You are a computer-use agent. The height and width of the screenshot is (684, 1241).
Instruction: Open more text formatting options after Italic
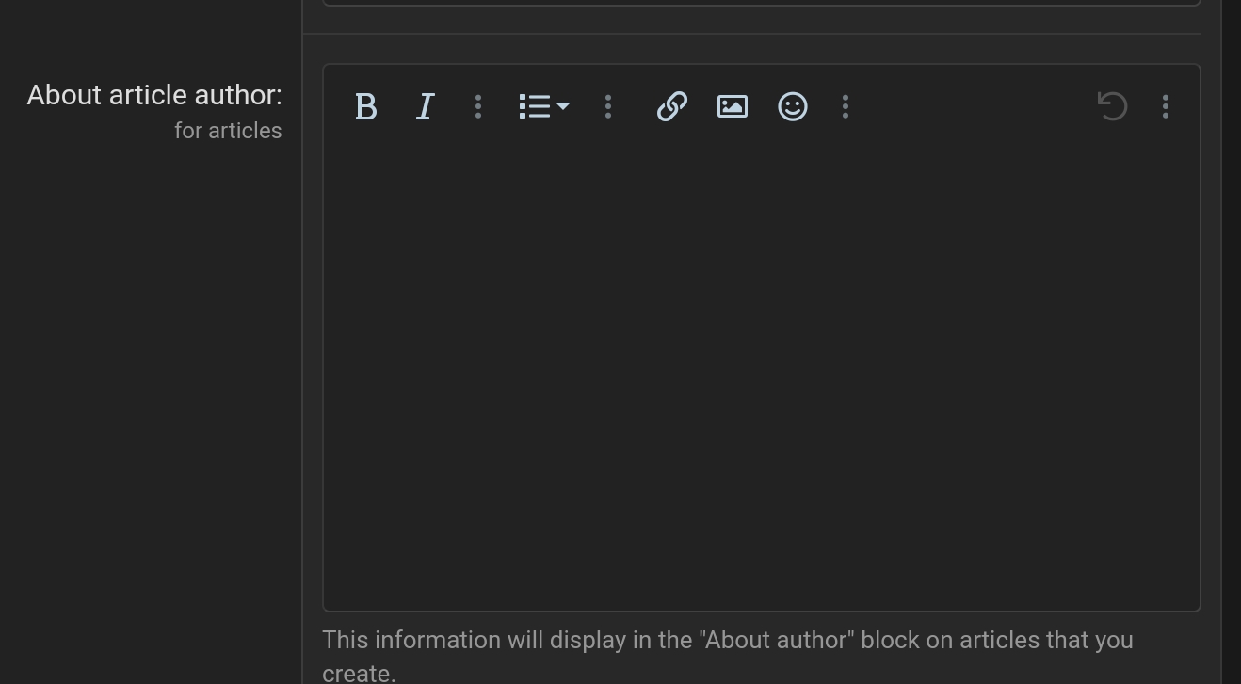click(478, 106)
